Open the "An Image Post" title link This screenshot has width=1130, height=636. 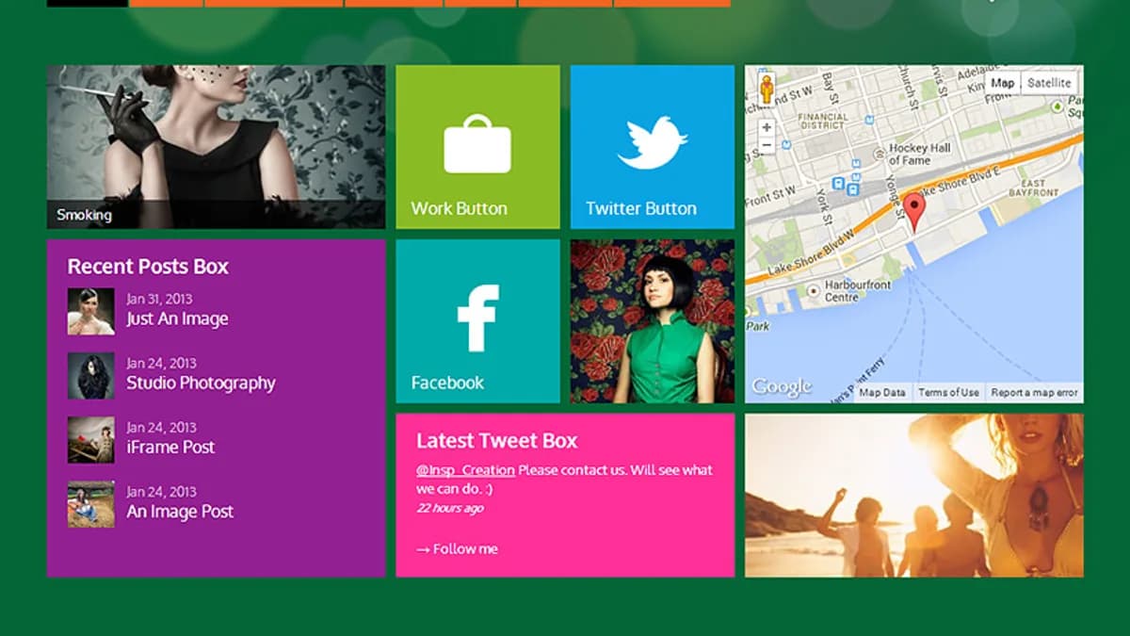point(181,512)
